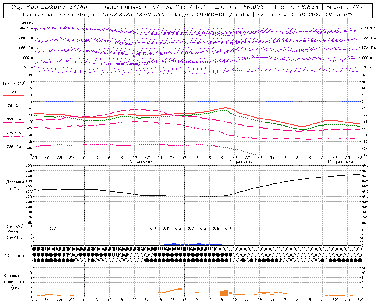Click the "Давление" pressure panel label
This screenshot has width=377, height=302.
(x=15, y=182)
